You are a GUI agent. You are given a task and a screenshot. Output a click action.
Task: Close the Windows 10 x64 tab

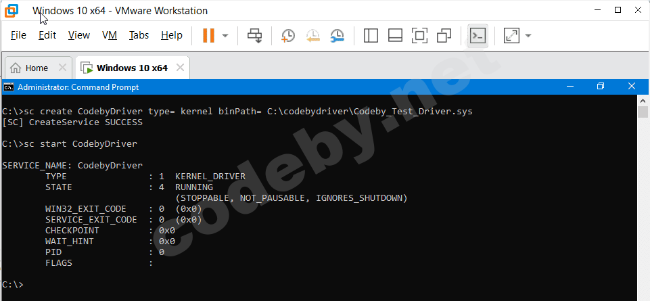pyautogui.click(x=181, y=68)
